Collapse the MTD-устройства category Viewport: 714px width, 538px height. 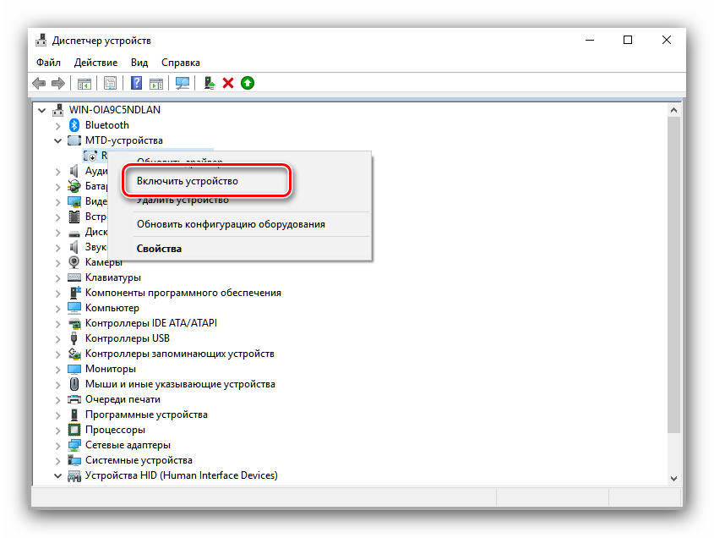tap(58, 140)
